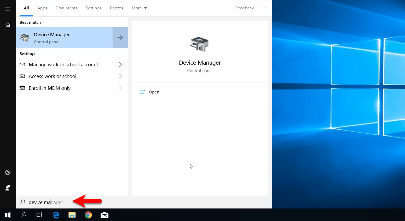Image resolution: width=405 pixels, height=221 pixels.
Task: Click the envelope icon beside Manage work account
Action: coord(22,64)
